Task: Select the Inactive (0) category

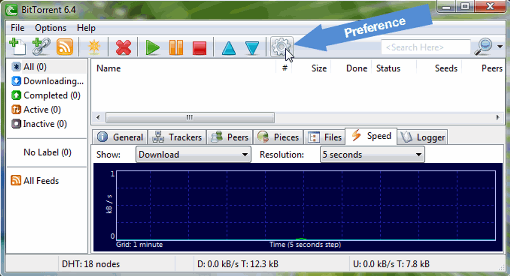Action: tap(47, 124)
